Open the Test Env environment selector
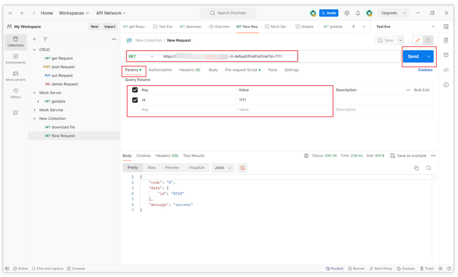Image resolution: width=458 pixels, height=277 pixels. pos(405,27)
